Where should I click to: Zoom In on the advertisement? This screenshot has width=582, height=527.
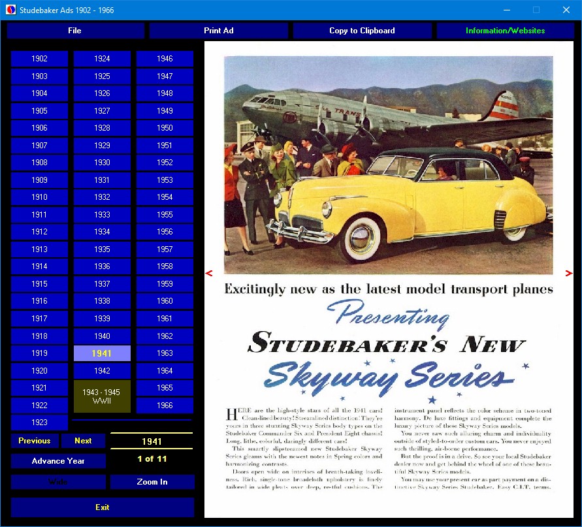[x=152, y=482]
